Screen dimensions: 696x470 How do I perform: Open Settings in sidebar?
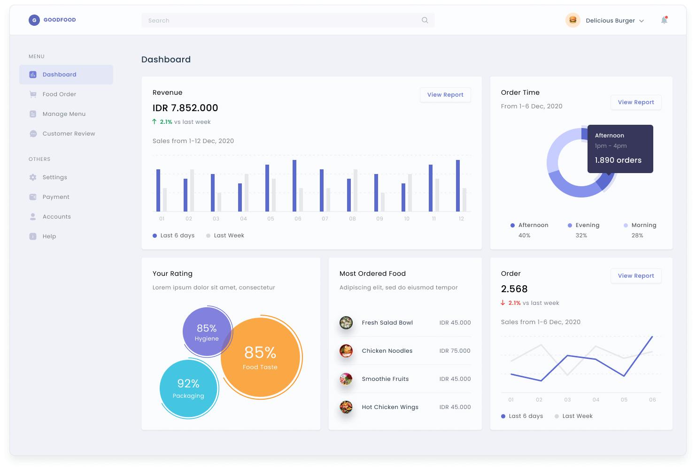point(66,177)
